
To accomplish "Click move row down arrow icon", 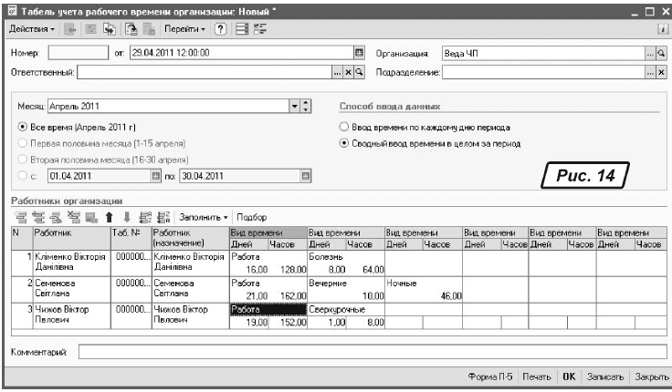I will (x=126, y=218).
